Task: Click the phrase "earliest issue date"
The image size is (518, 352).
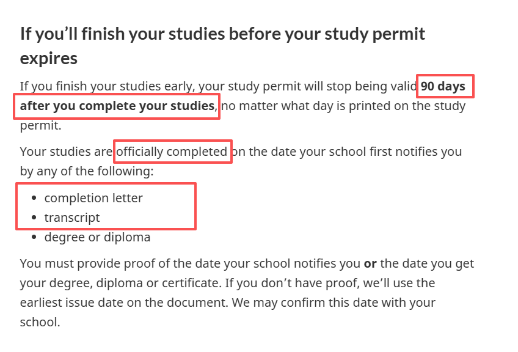Action: coord(70,303)
